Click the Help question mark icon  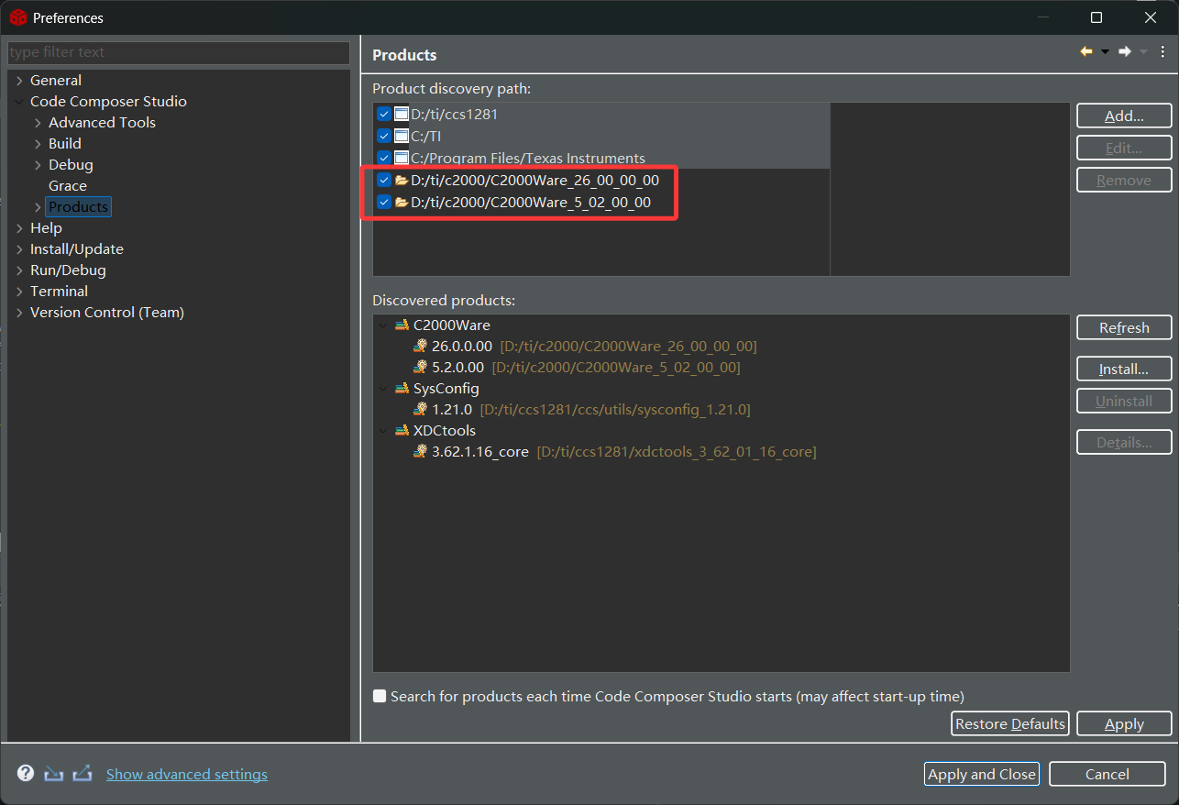[26, 773]
